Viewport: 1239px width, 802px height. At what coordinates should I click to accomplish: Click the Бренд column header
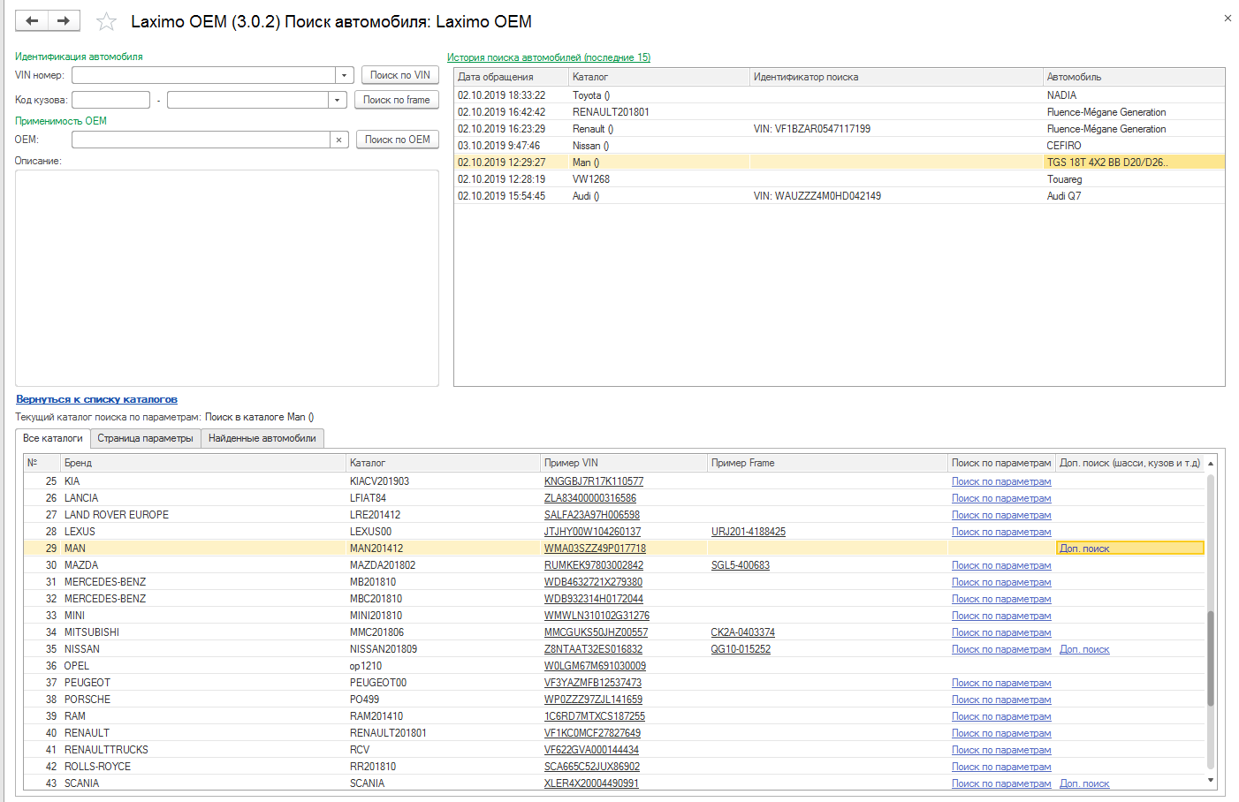203,463
